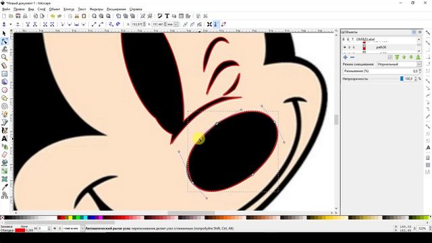Pick the Color dropper tool
The height and width of the screenshot is (243, 432).
pyautogui.click(x=4, y=187)
